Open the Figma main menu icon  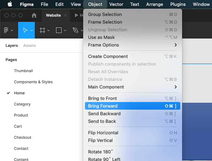[x=6, y=30]
